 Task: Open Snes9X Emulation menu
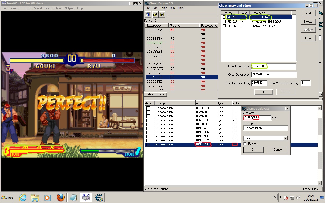(15, 8)
